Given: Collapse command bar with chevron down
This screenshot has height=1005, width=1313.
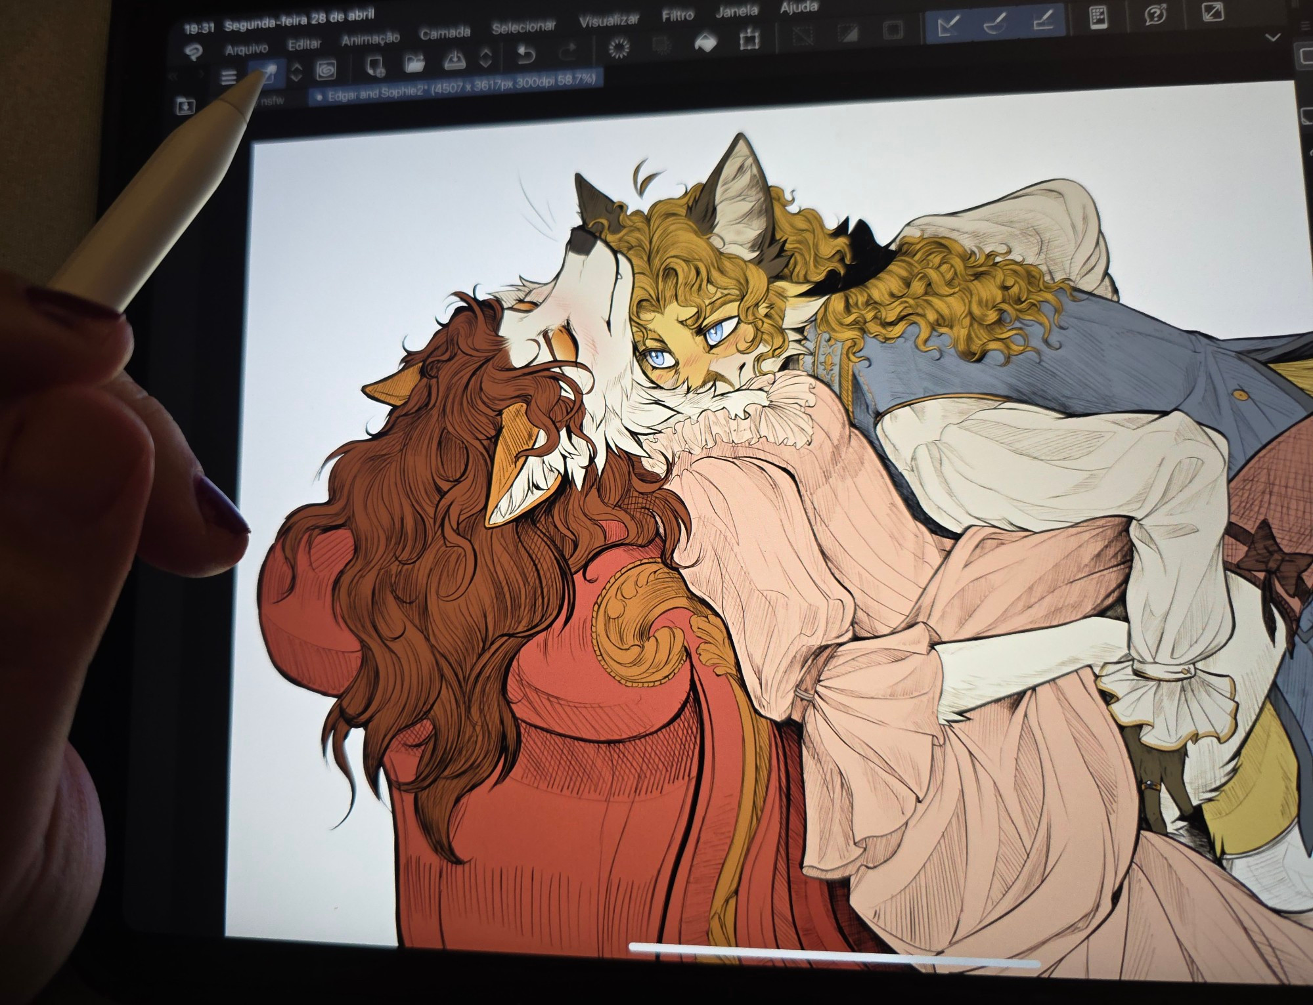Looking at the screenshot, I should tap(1272, 37).
